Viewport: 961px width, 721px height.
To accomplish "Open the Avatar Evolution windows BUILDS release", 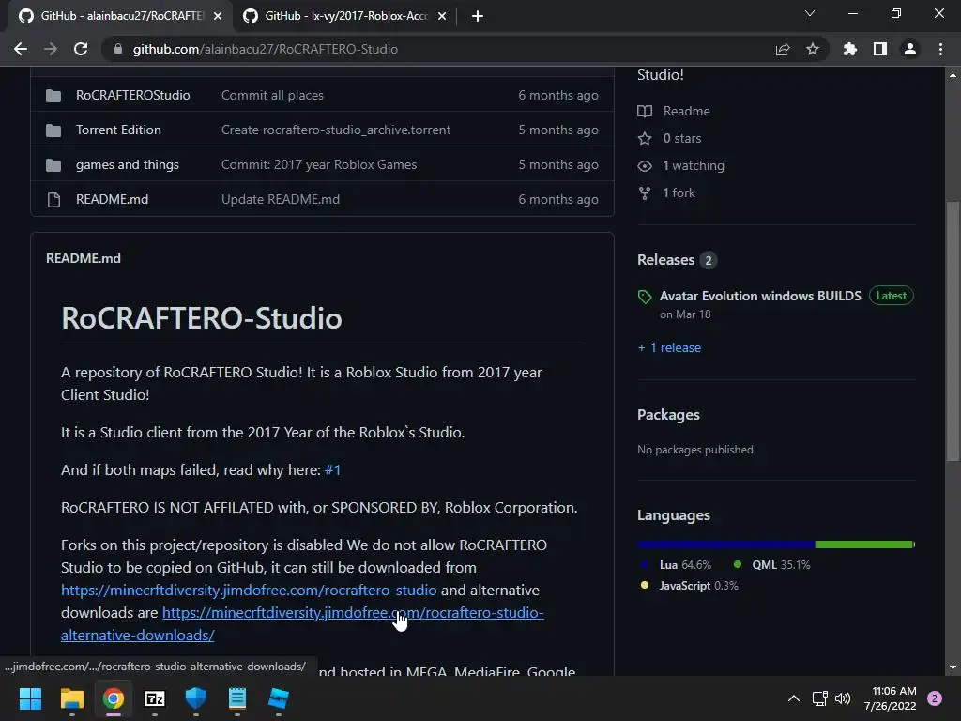I will pos(760,296).
